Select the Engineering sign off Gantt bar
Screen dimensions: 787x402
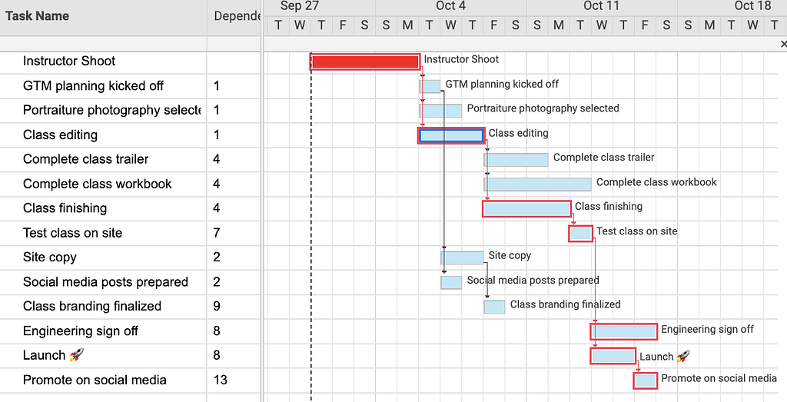point(624,332)
